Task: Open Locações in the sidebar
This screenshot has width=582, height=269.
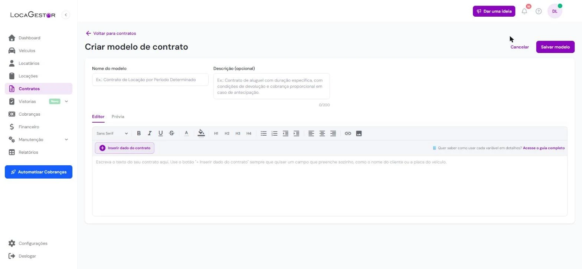Action: (39, 76)
